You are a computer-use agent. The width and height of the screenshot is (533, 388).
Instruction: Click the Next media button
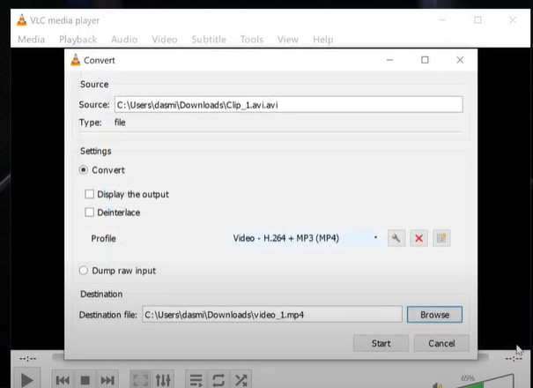pyautogui.click(x=107, y=380)
